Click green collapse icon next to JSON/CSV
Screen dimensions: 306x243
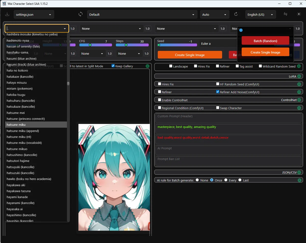tap(299, 172)
